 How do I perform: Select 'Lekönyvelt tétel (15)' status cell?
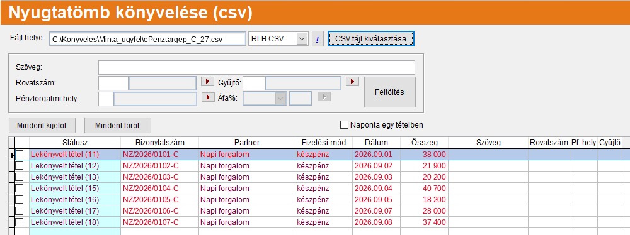coord(75,188)
